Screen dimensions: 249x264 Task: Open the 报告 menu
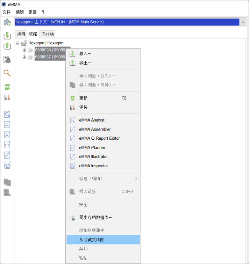pyautogui.click(x=33, y=12)
